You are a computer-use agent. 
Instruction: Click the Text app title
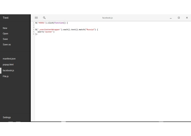(5, 18)
